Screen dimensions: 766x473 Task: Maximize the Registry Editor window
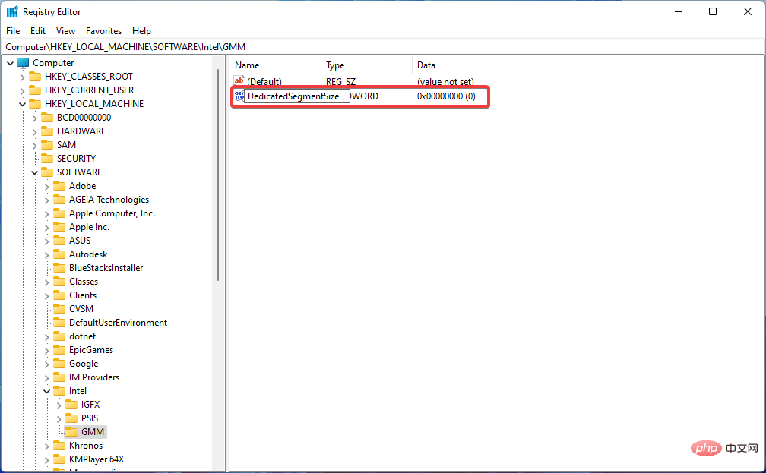713,11
